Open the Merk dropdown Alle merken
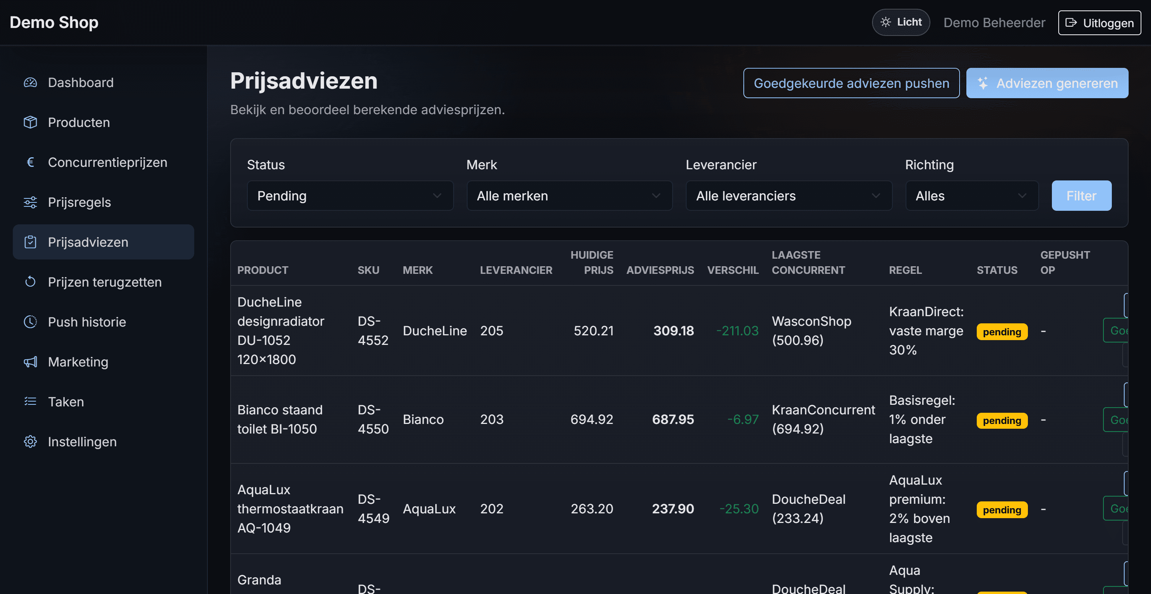Viewport: 1151px width, 594px height. (569, 196)
